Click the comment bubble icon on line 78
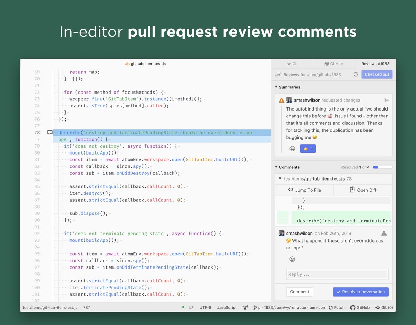Viewport: 416px width, 325px height. [50, 132]
